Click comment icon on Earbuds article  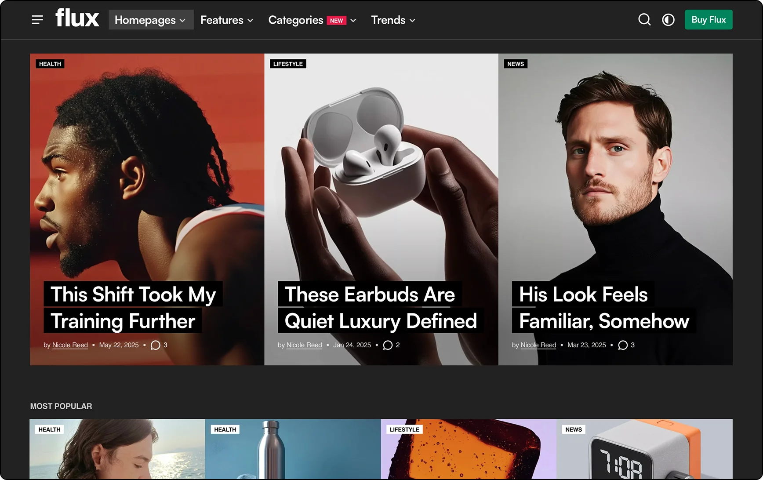pyautogui.click(x=388, y=345)
